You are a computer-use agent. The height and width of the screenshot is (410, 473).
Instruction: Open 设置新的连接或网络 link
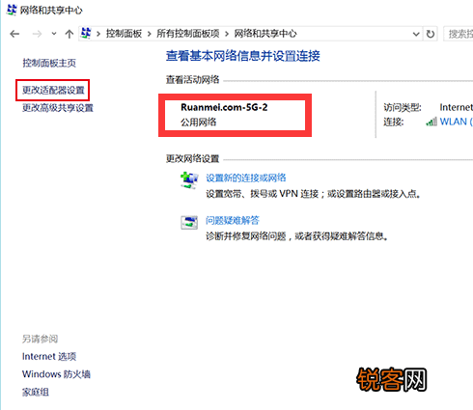(246, 178)
